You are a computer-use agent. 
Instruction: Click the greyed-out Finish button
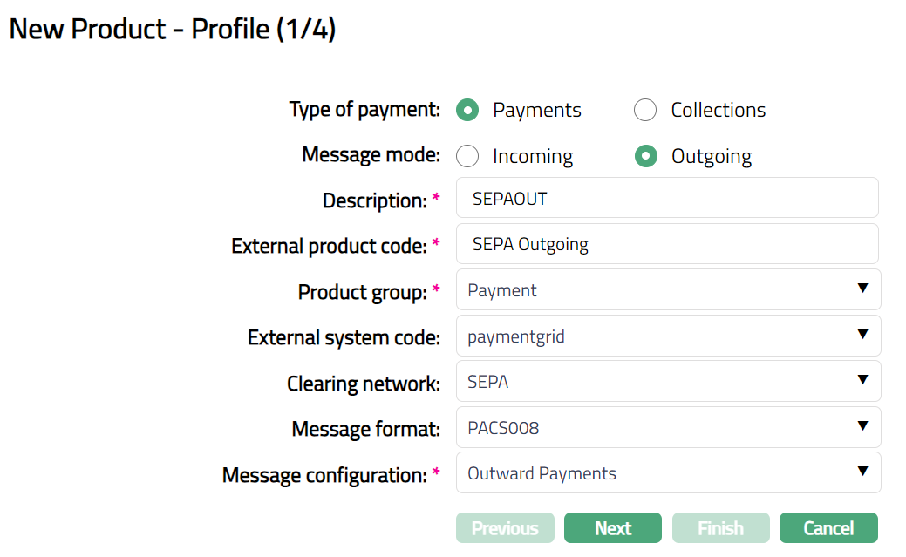click(x=720, y=528)
